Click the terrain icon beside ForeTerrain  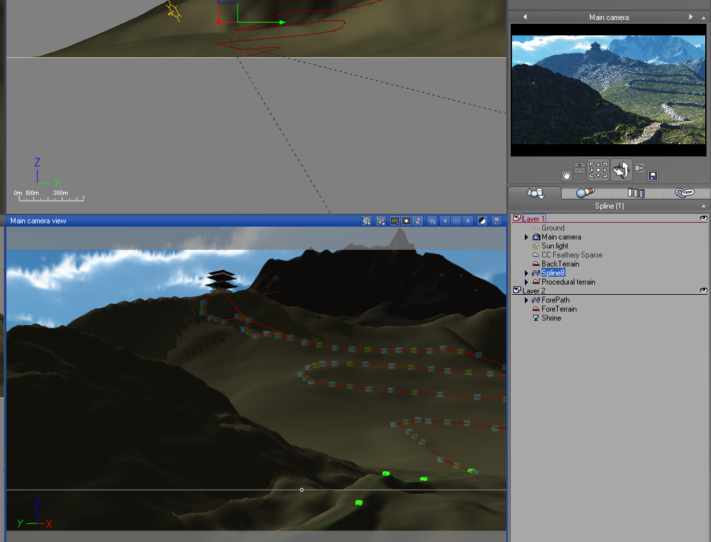click(536, 309)
